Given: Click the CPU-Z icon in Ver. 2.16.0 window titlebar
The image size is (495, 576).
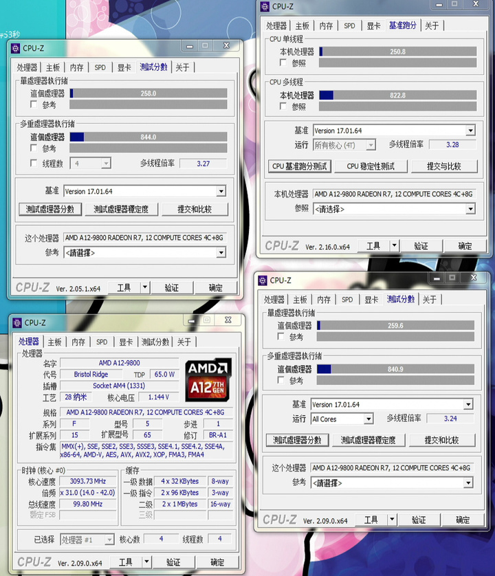Looking at the screenshot, I should [265, 7].
